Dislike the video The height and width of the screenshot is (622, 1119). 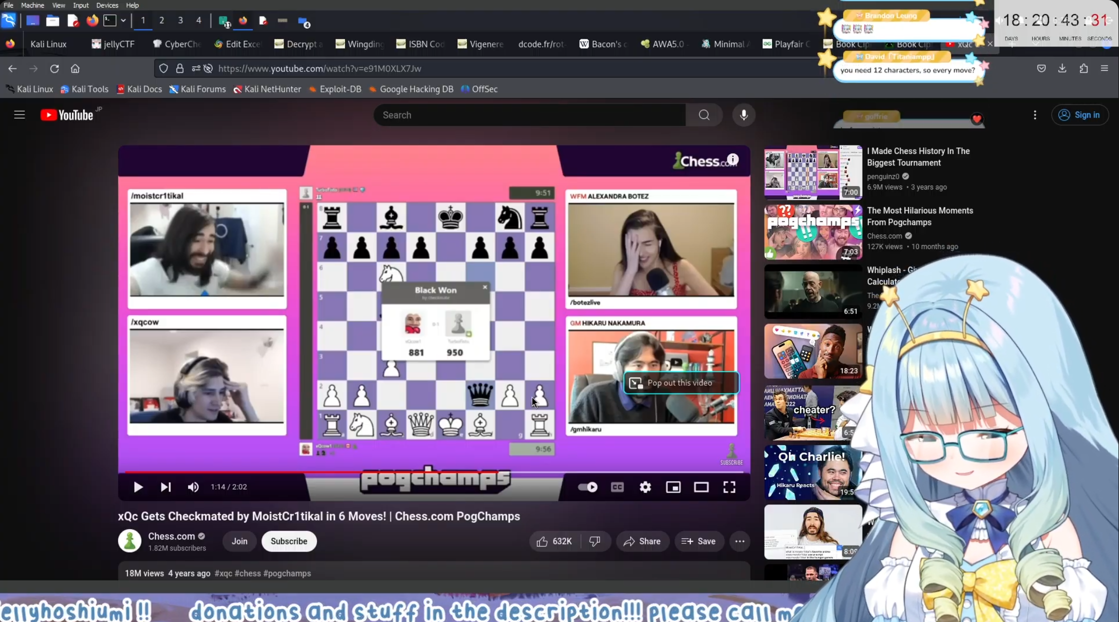pos(594,541)
